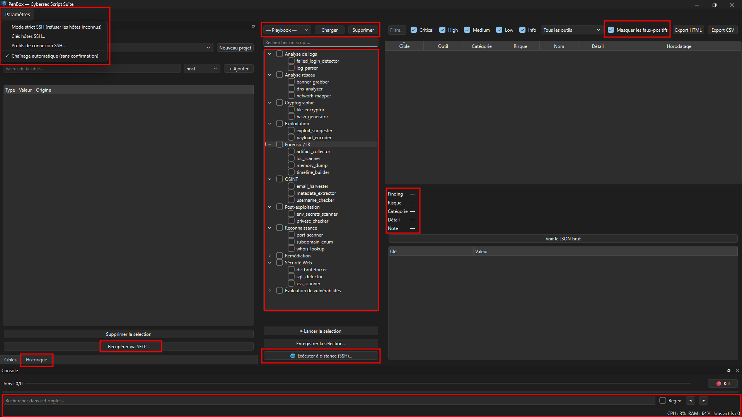Expand Évaluation de vulnérabilités category
Viewport: 742px width, 417px height.
pos(270,290)
